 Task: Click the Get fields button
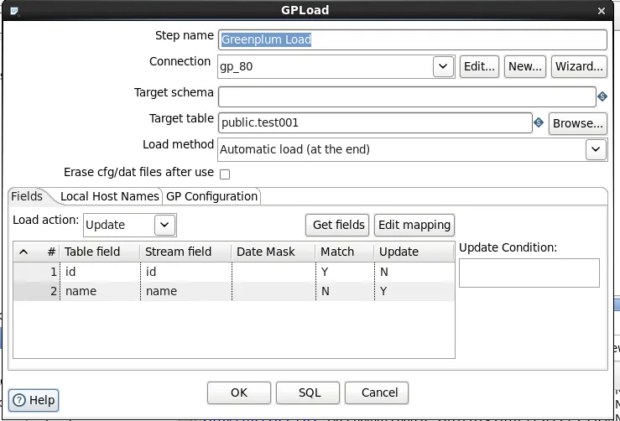tap(337, 225)
